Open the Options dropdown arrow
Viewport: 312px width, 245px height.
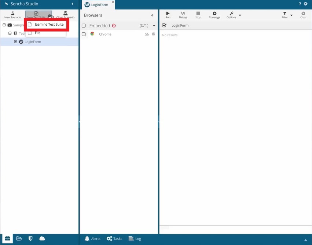click(x=240, y=15)
